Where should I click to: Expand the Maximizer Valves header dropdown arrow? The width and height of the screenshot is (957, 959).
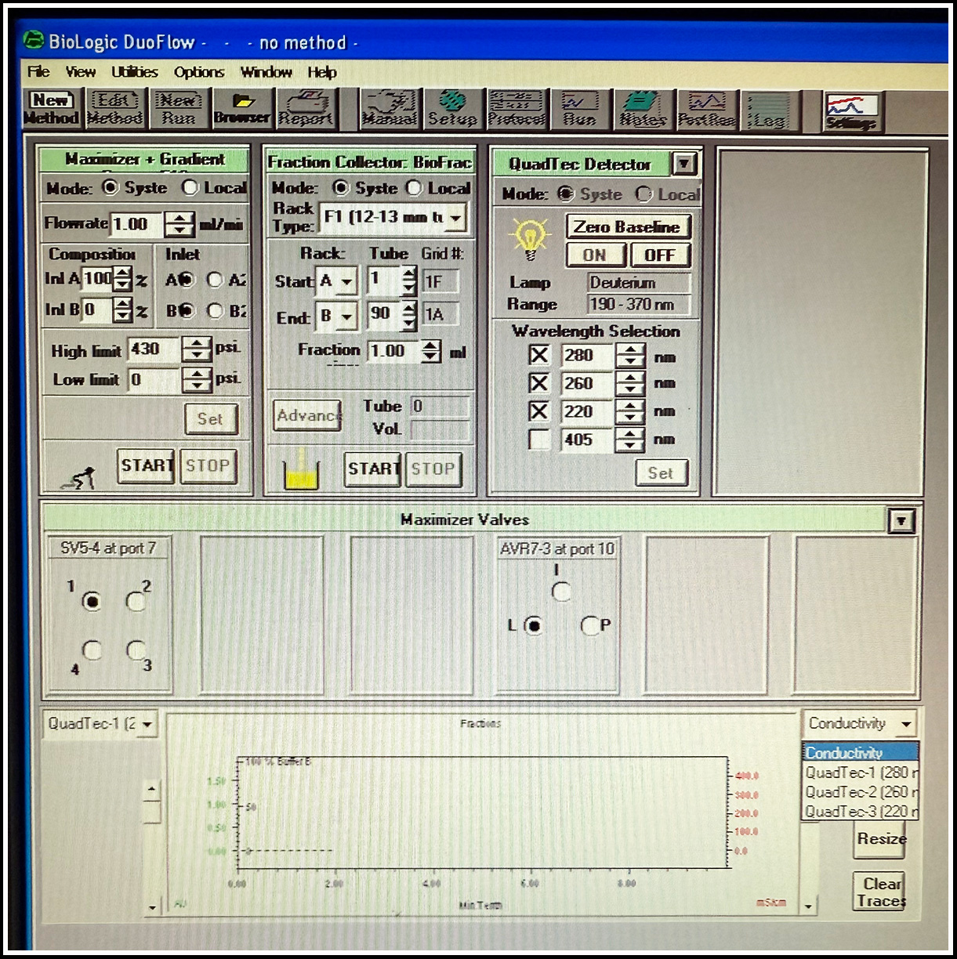901,521
